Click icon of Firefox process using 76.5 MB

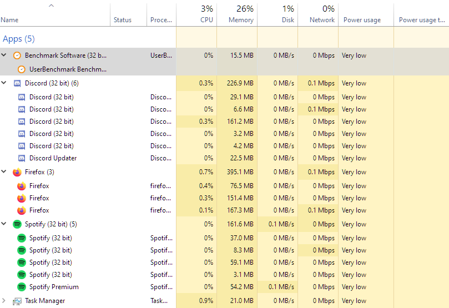[x=22, y=186]
